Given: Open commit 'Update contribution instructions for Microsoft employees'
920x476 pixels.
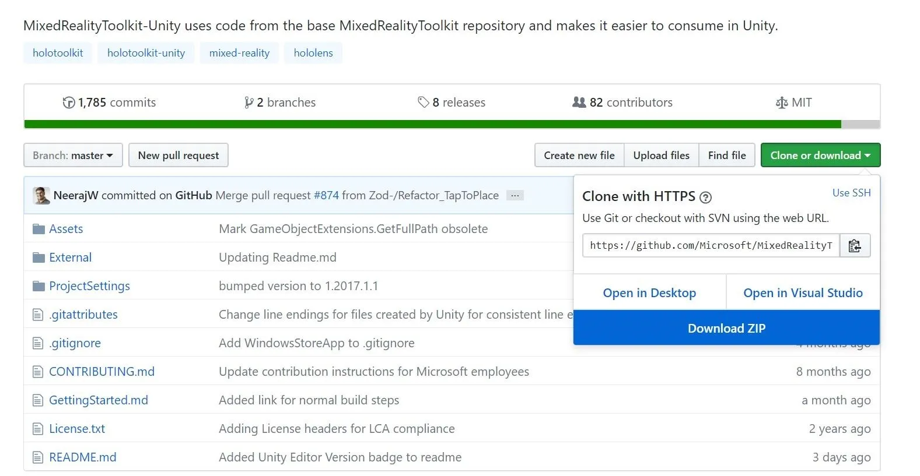Looking at the screenshot, I should tap(374, 372).
